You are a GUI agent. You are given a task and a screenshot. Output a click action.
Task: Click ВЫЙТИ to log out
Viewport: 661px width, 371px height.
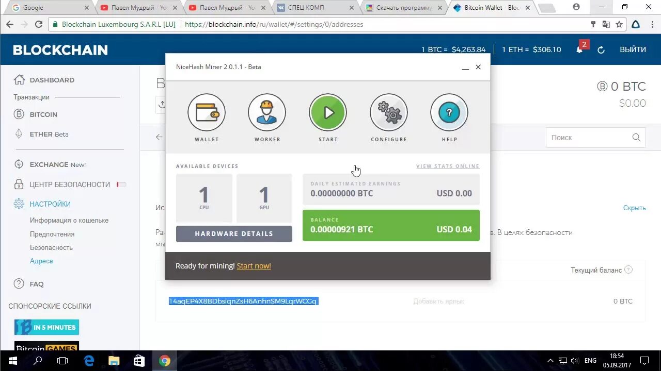click(x=633, y=49)
